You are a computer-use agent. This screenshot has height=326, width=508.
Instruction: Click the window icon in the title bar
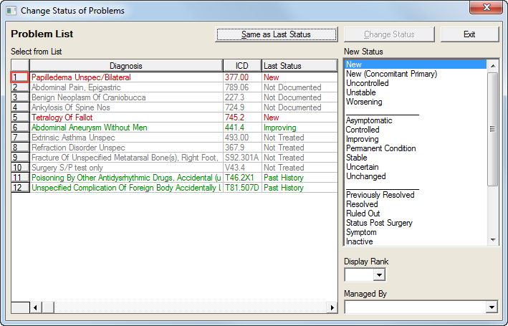pos(11,11)
